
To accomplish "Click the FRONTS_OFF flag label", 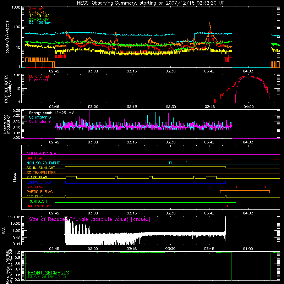I will coord(37,201).
